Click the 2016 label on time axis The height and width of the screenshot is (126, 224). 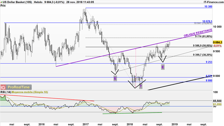pyautogui.click(x=42, y=124)
